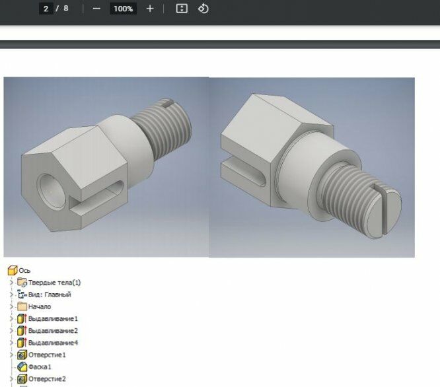
Task: Expand the Выдавливание2 node
Action: 11,331
